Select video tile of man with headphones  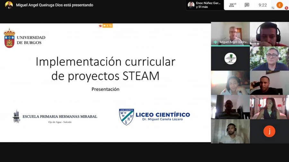click(269, 34)
